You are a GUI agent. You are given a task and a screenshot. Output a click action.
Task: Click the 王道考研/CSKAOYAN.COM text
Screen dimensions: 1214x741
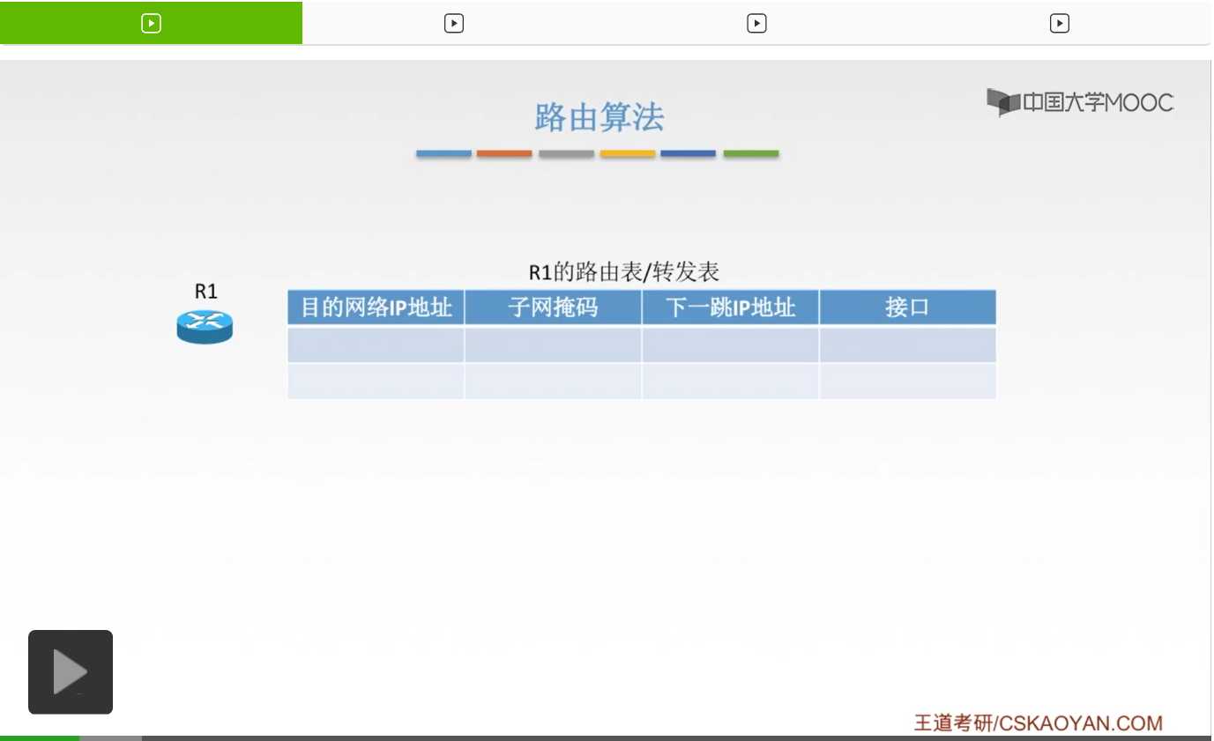coord(1038,723)
